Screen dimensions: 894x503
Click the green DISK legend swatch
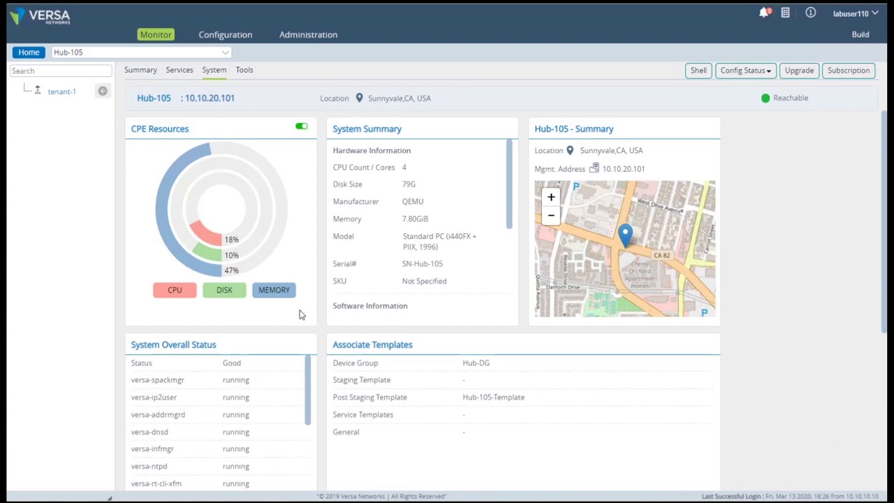coord(224,290)
